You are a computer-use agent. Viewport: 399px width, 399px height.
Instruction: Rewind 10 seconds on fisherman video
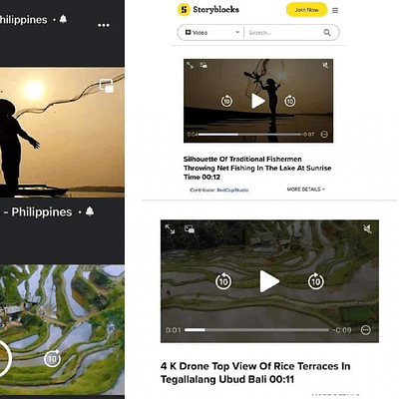click(x=226, y=101)
